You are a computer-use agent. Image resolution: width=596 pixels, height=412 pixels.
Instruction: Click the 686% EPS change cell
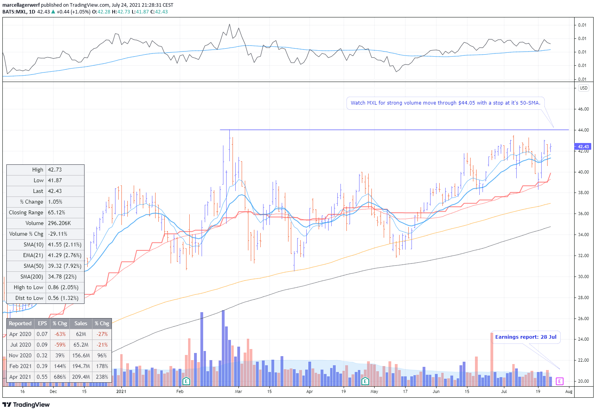[x=60, y=377]
